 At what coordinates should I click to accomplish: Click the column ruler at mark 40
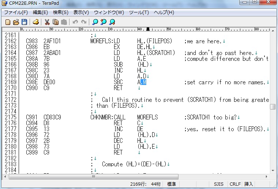click(139, 29)
